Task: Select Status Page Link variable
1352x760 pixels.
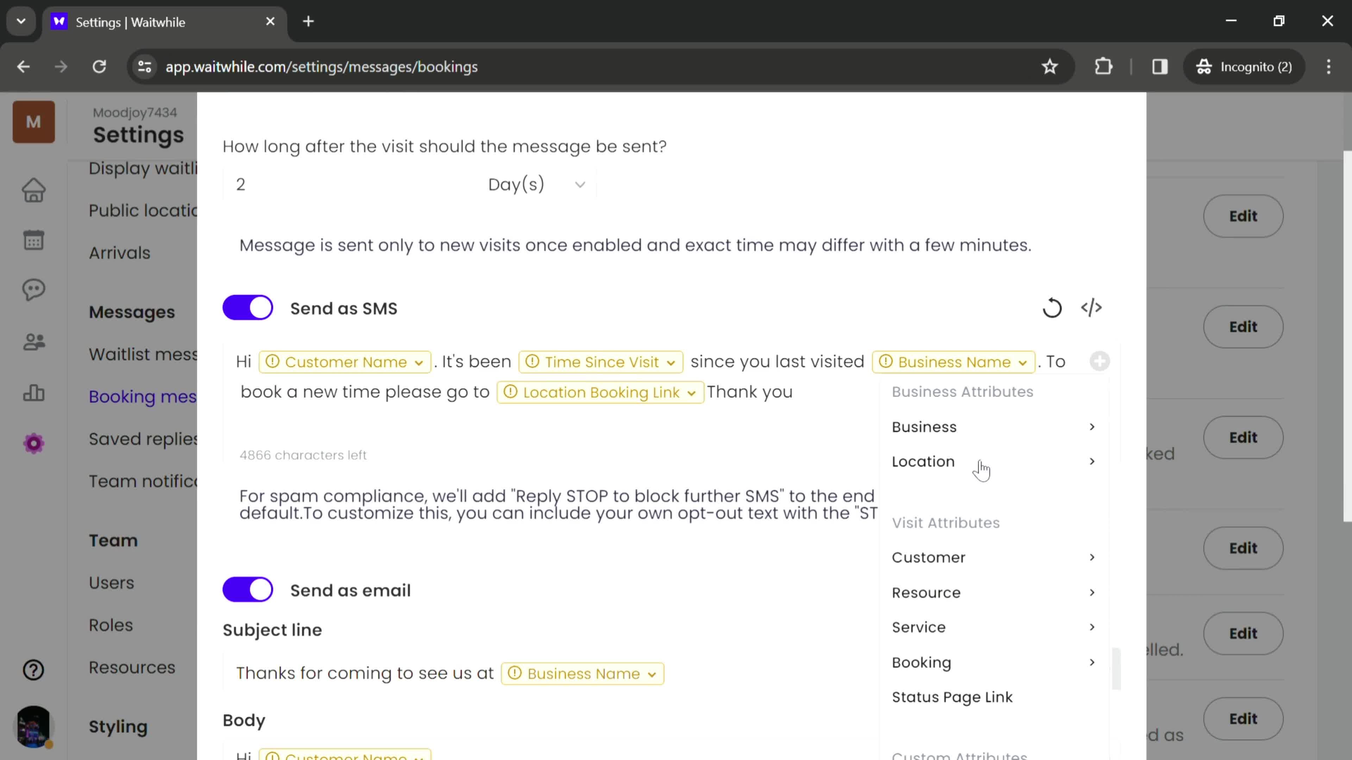Action: [952, 697]
